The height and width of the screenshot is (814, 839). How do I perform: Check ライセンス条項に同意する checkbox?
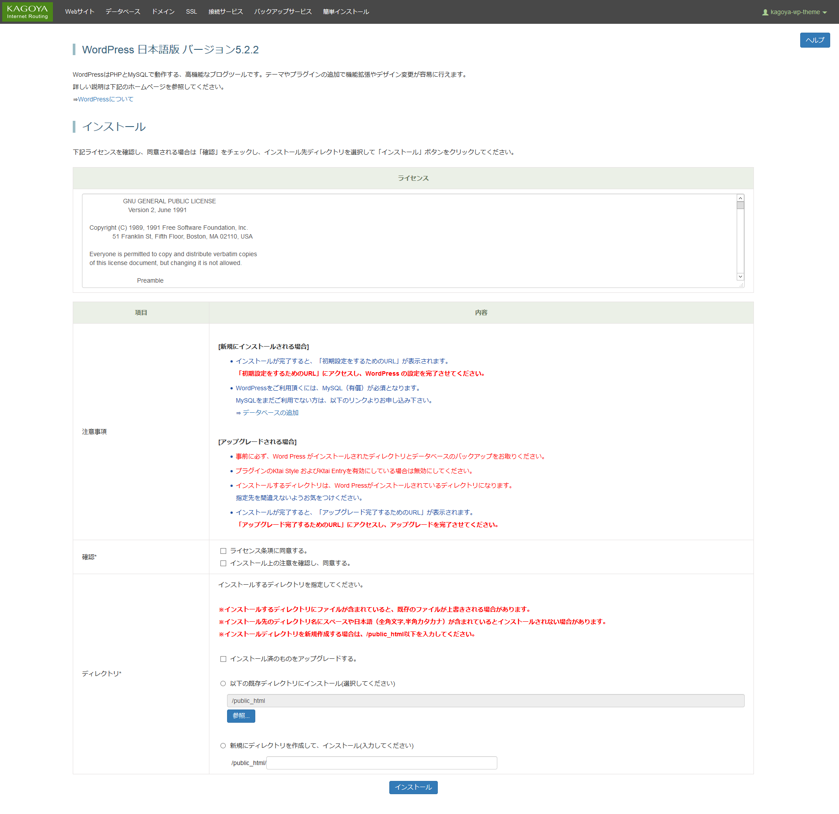tap(224, 551)
